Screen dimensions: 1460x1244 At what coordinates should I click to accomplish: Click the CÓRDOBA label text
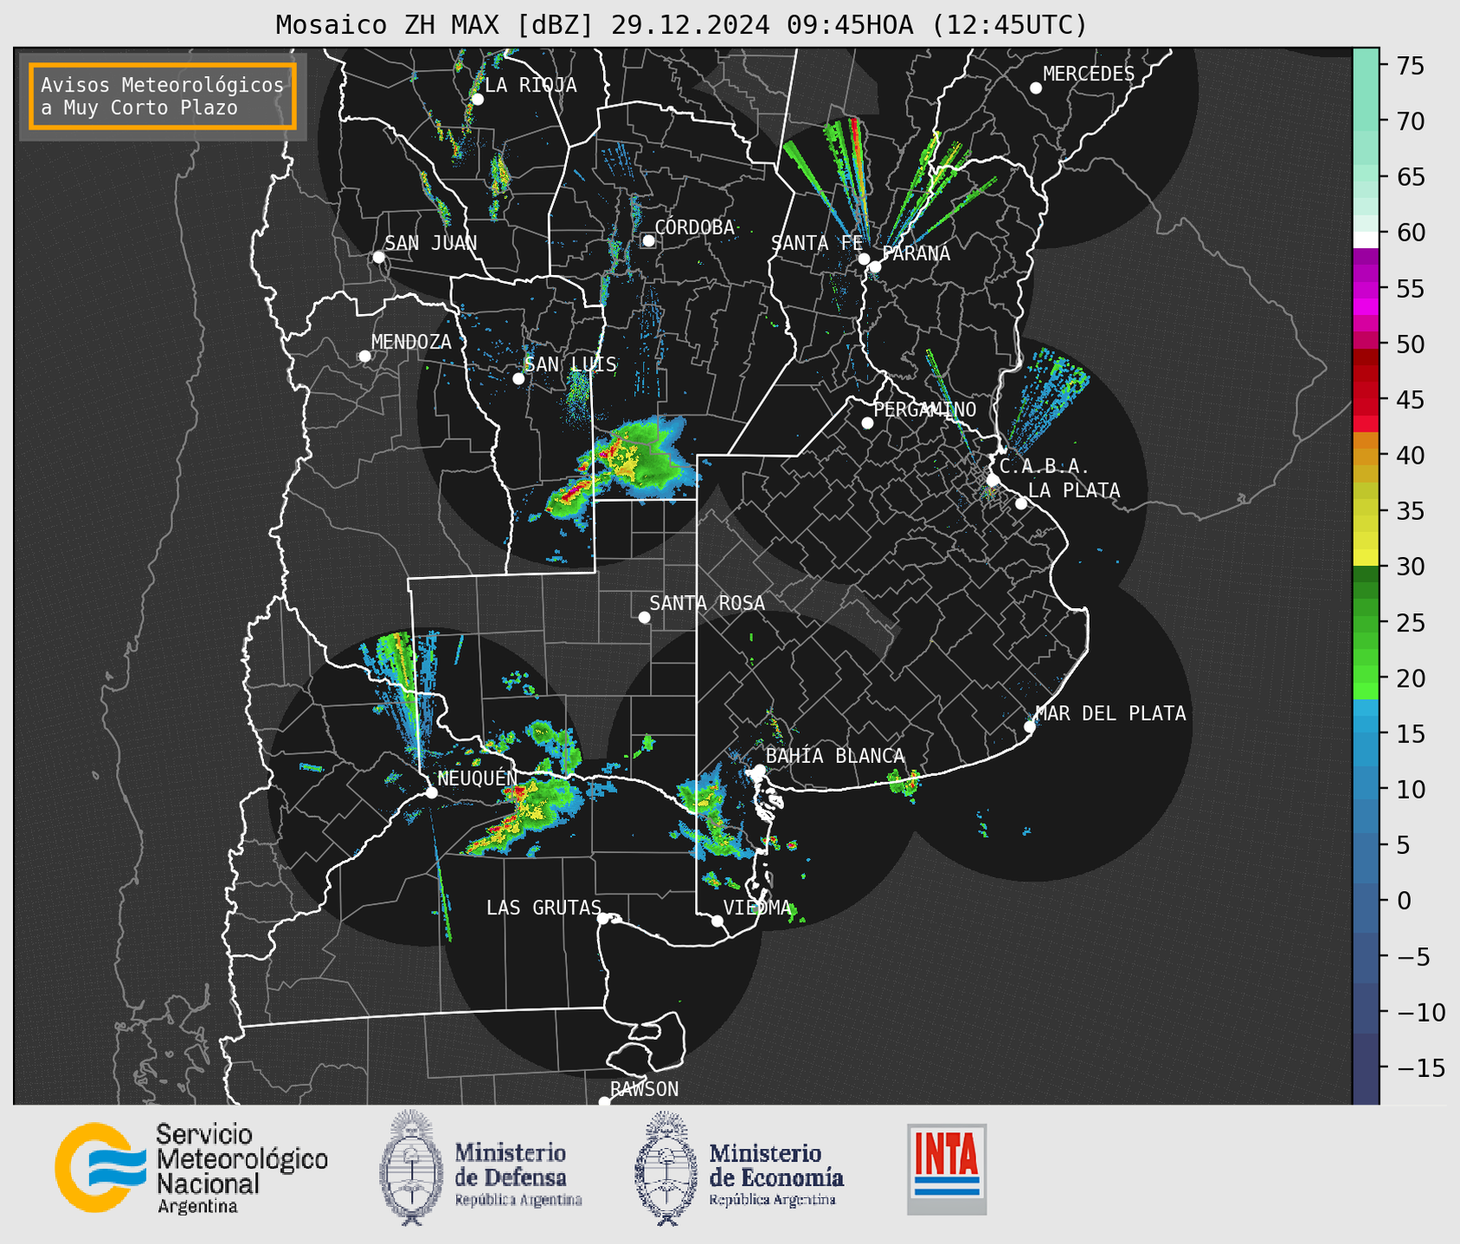(x=694, y=227)
